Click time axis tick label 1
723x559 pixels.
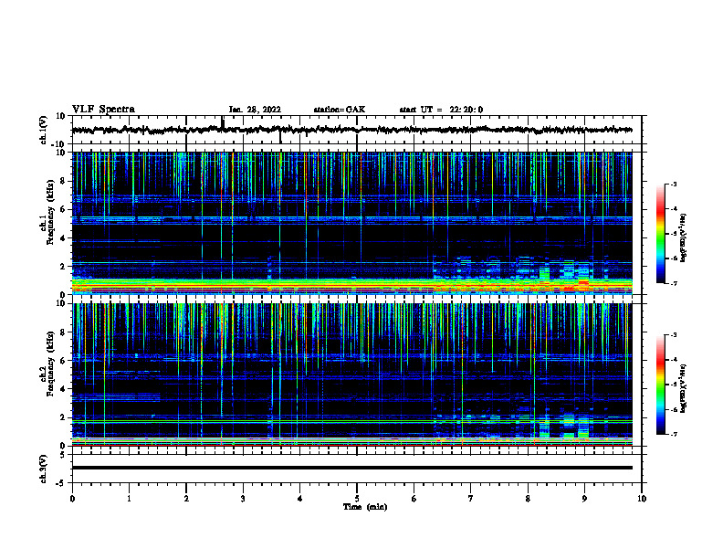coord(129,499)
